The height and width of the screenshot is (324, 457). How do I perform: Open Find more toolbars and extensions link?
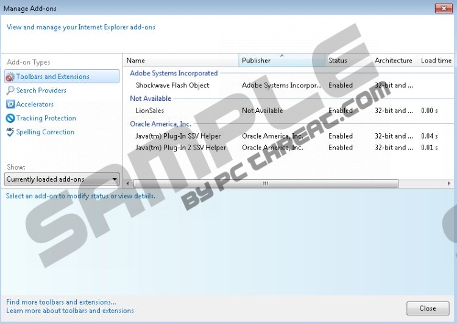tap(61, 302)
